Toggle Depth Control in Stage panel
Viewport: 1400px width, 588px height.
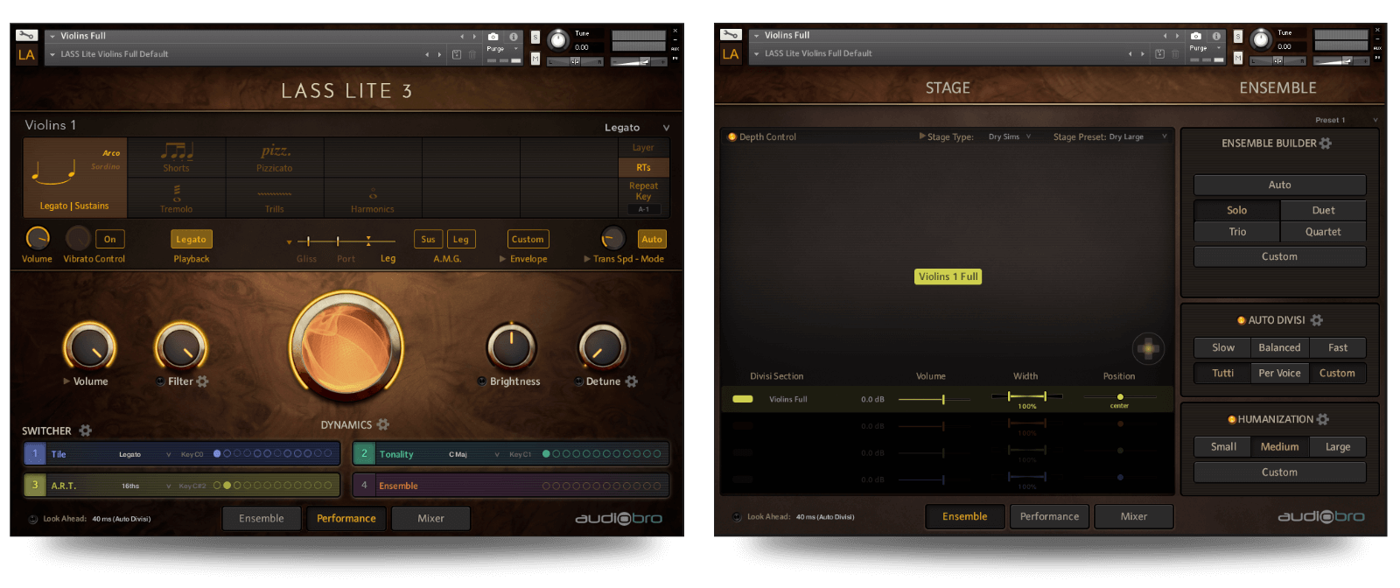(732, 136)
